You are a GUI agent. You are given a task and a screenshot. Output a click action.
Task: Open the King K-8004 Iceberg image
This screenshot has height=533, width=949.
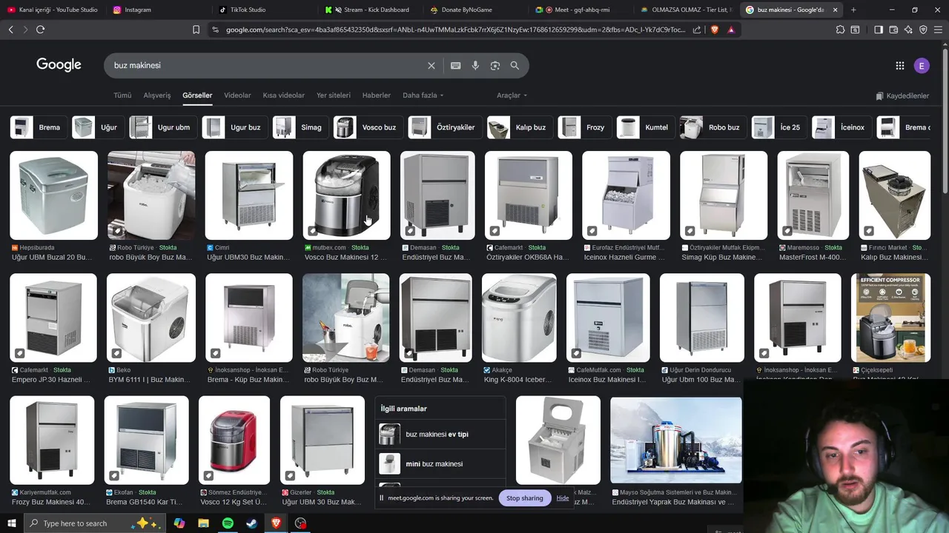click(519, 318)
